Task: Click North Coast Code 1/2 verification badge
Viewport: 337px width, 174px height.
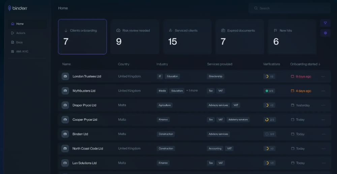Action: [270, 148]
